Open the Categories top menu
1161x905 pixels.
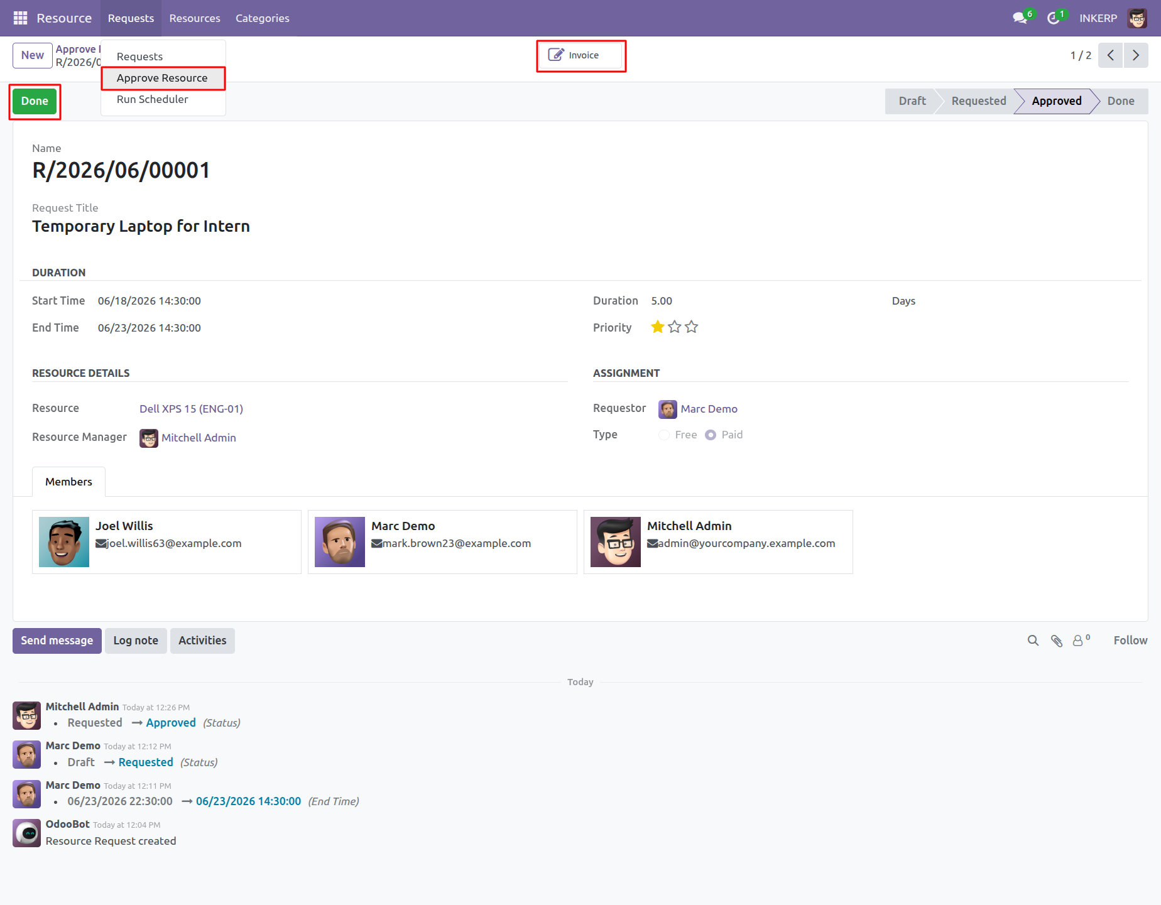263,18
